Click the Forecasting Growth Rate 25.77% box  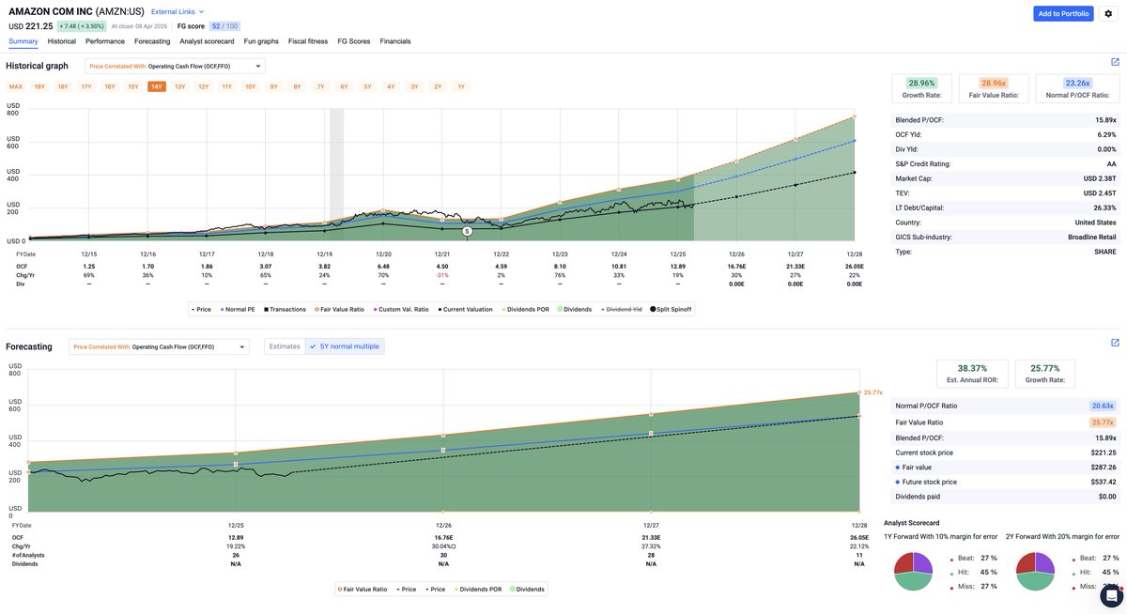(1045, 374)
